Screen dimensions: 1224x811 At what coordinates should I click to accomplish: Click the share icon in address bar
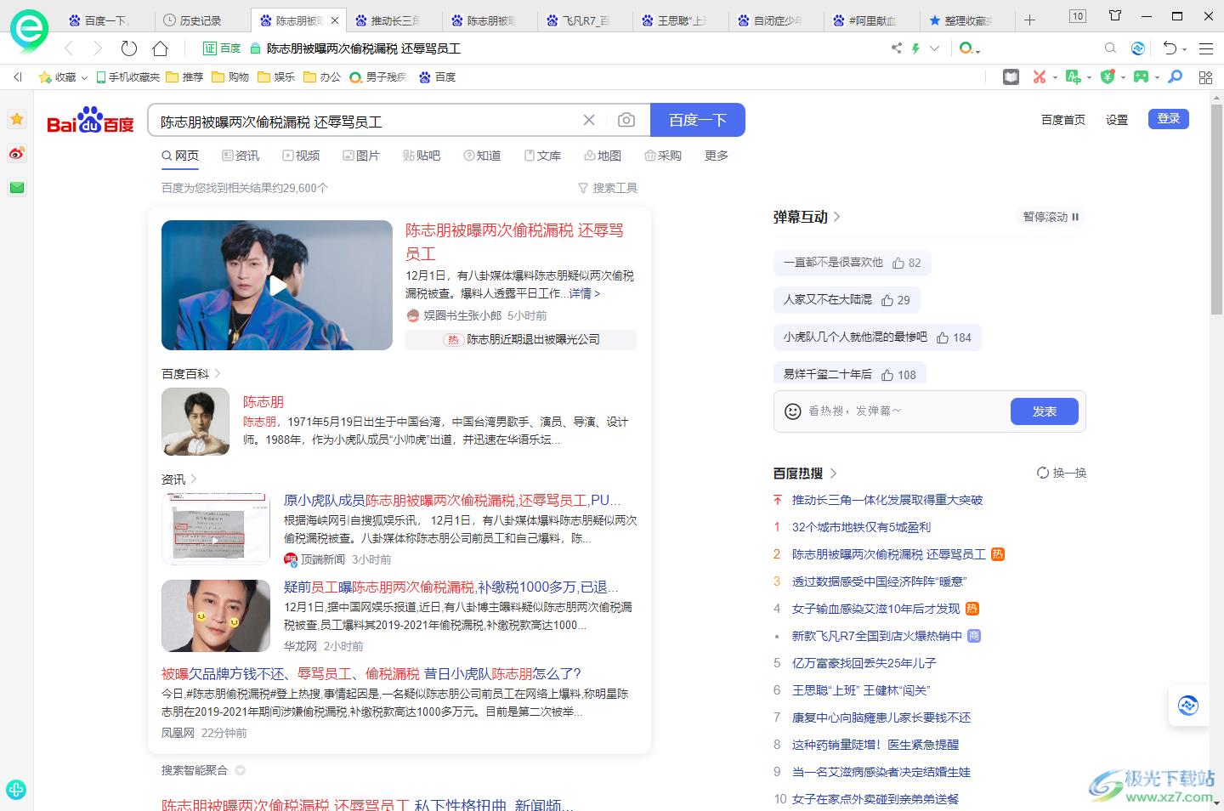click(896, 48)
